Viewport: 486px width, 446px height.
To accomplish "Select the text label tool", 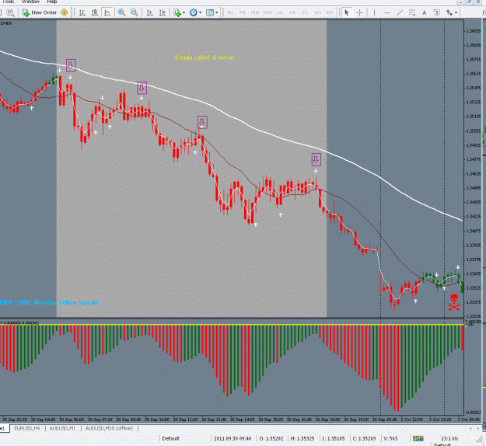I will (x=437, y=12).
